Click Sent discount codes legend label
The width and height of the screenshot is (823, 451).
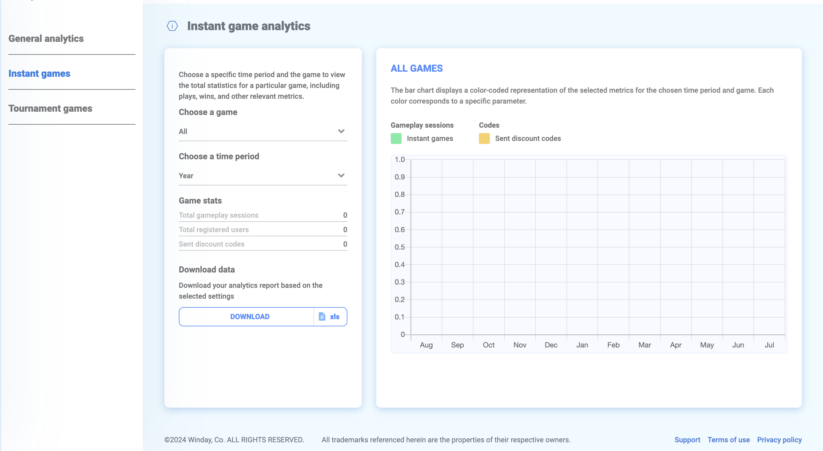tap(528, 138)
